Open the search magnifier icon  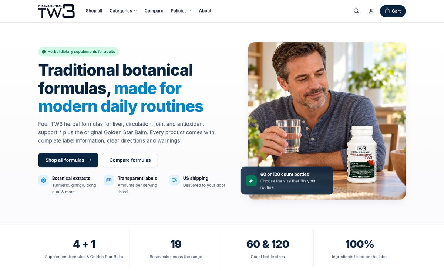[x=356, y=11]
